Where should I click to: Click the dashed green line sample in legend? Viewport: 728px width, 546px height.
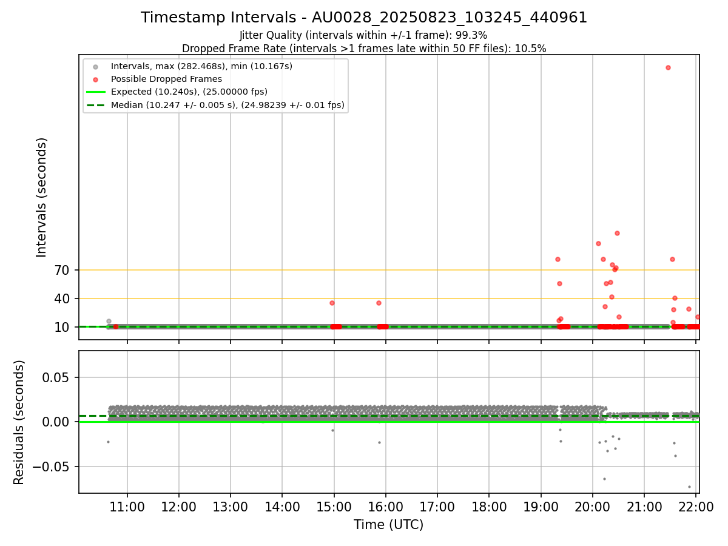click(95, 105)
